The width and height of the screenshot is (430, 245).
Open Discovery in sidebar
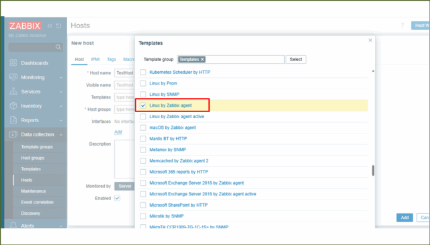[x=30, y=213]
